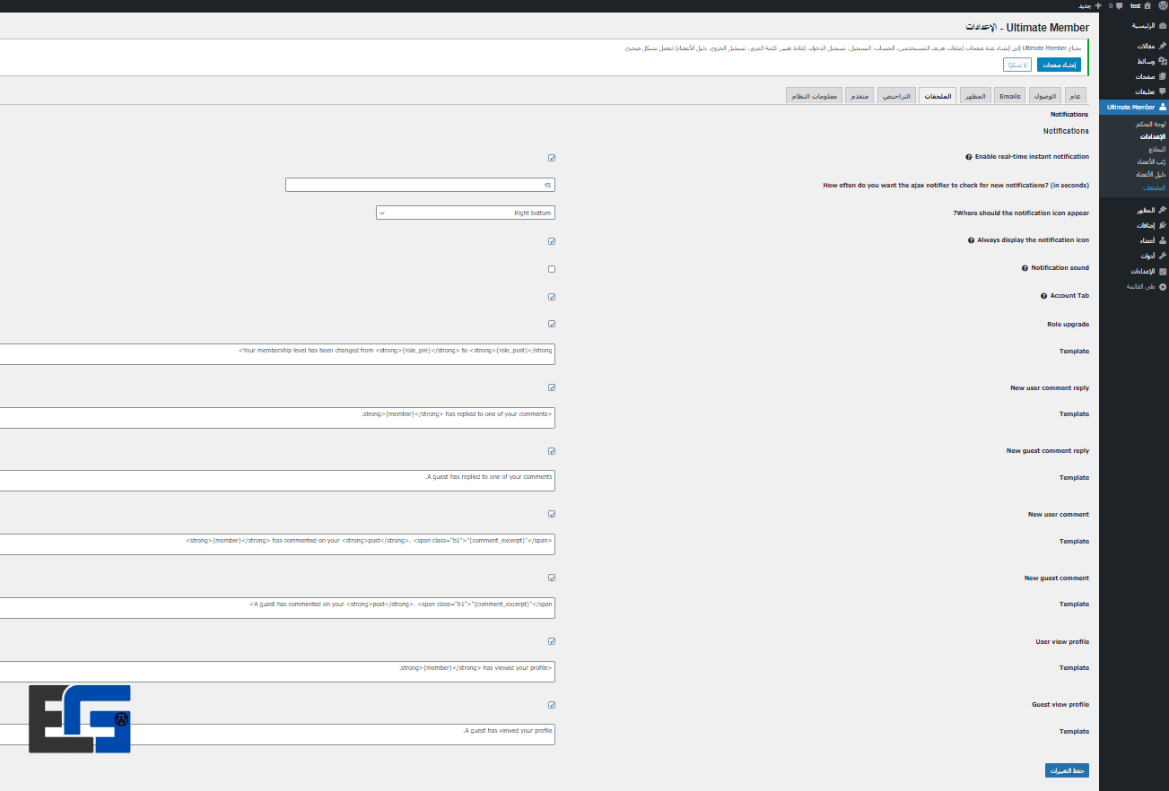Open the notification icon position dropdown
Screen dimensions: 1169x791
[x=465, y=213]
